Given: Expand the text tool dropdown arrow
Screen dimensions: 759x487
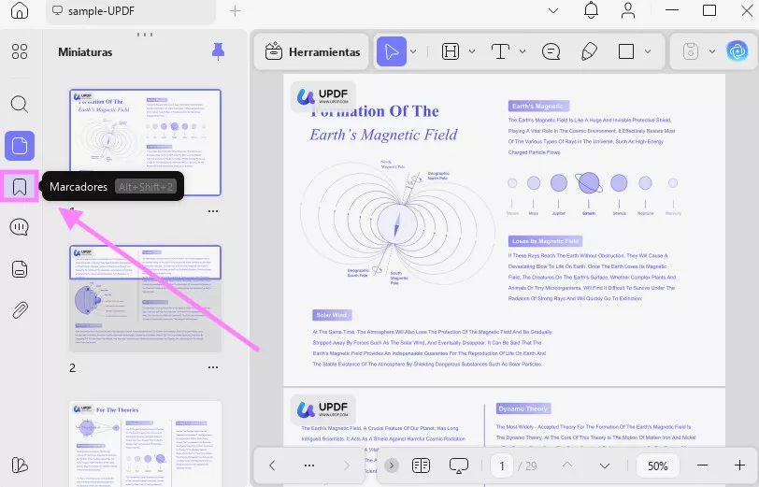Looking at the screenshot, I should (x=523, y=51).
